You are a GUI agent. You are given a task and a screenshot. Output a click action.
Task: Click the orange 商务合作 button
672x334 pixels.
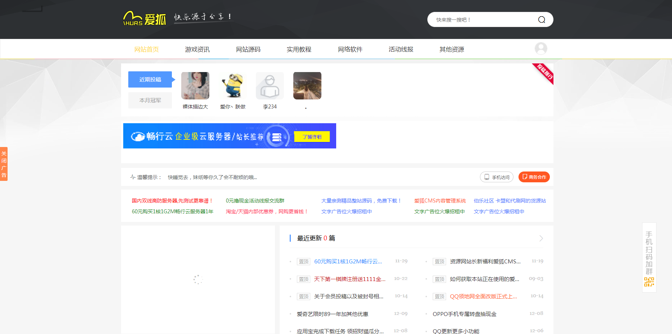[534, 177]
